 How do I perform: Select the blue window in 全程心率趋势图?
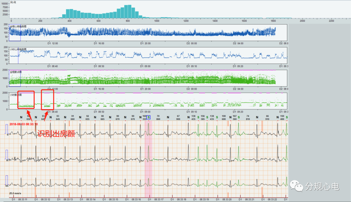[15, 33]
